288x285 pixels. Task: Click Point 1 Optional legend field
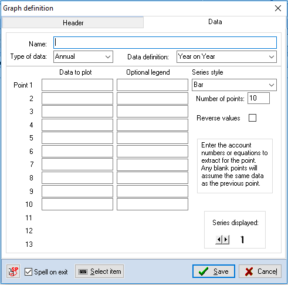pyautogui.click(x=153, y=85)
